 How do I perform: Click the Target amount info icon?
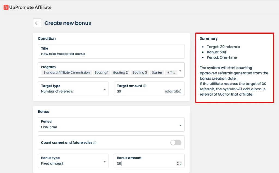pyautogui.click(x=145, y=86)
